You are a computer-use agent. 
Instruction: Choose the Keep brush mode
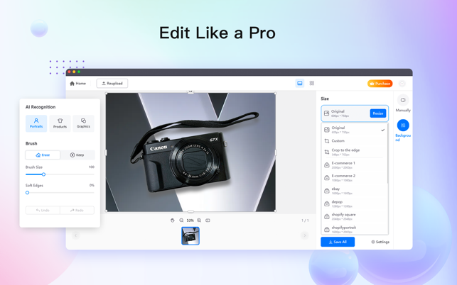[x=77, y=155]
